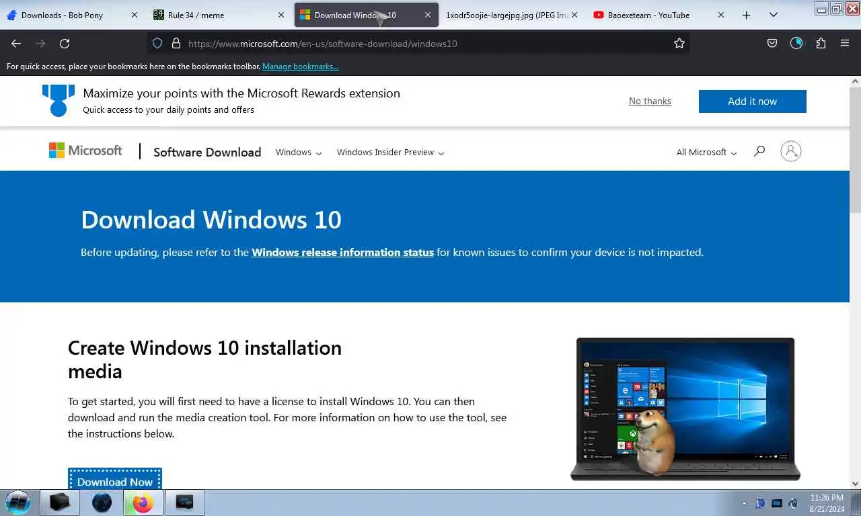Bookmark this page with the star icon
861x516 pixels.
click(679, 43)
